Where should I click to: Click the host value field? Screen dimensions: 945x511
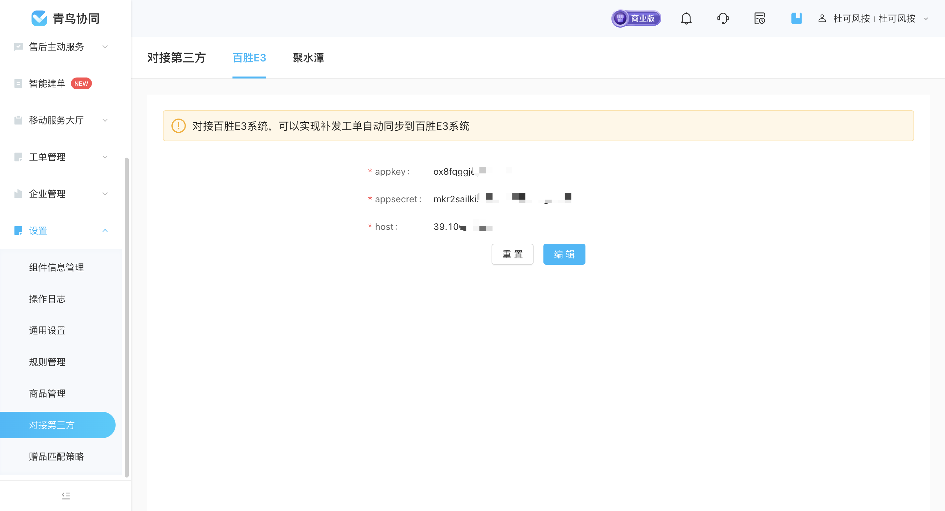[x=463, y=227]
